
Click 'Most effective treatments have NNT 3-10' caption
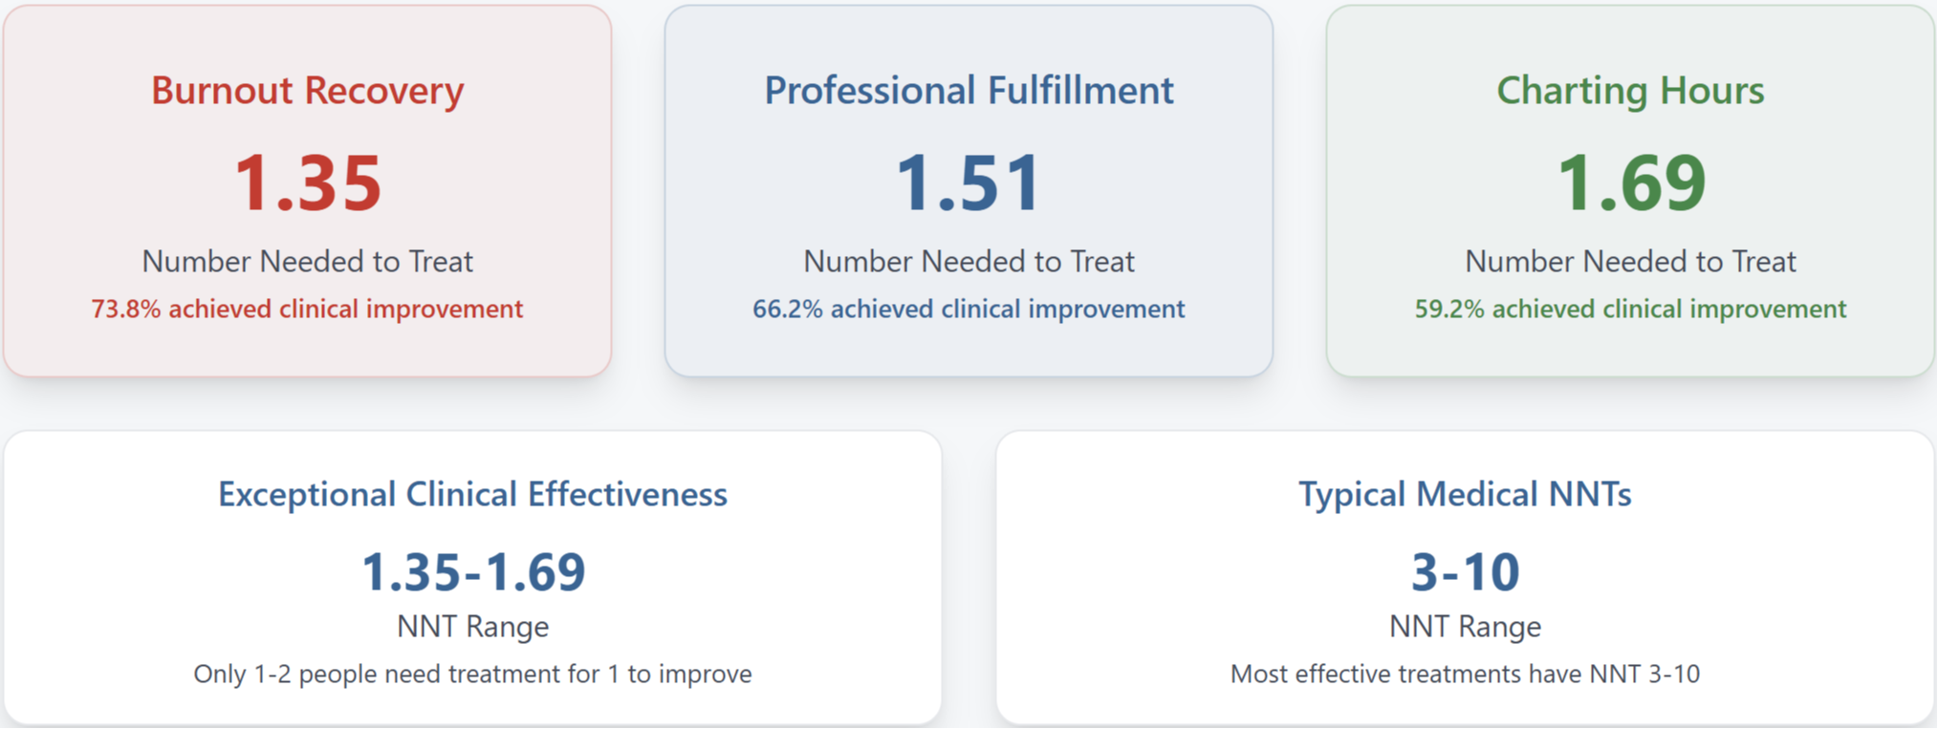[x=1465, y=674]
